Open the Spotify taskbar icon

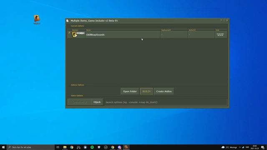92,147
